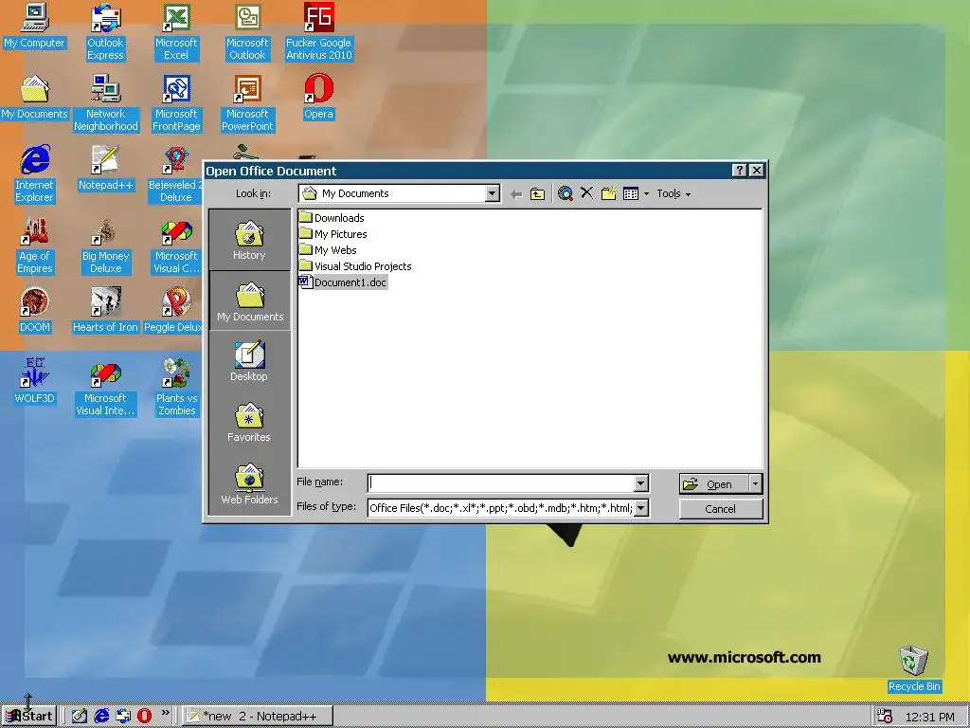Click the Views icon in the dialog toolbar
Image resolution: width=970 pixels, height=728 pixels.
(x=630, y=193)
